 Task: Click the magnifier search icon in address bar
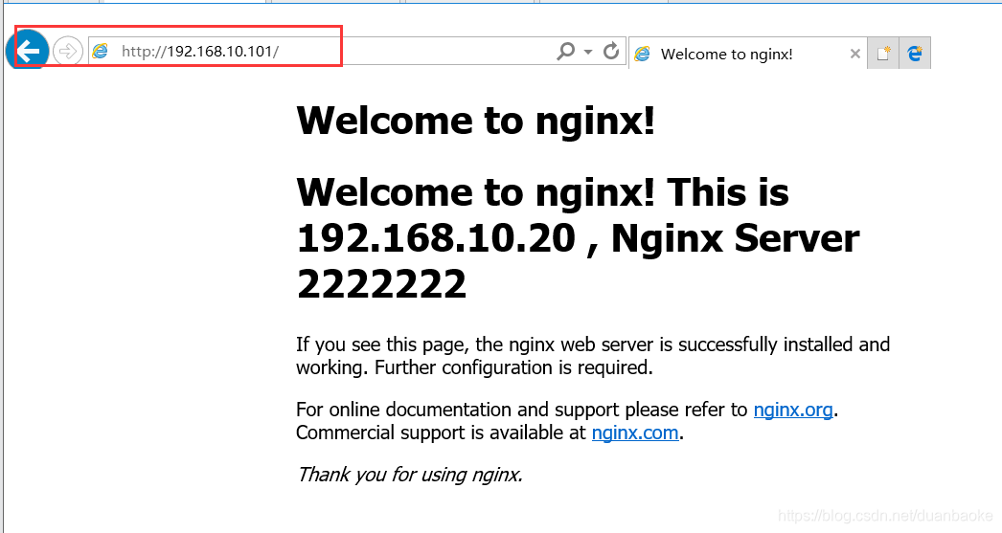[565, 51]
